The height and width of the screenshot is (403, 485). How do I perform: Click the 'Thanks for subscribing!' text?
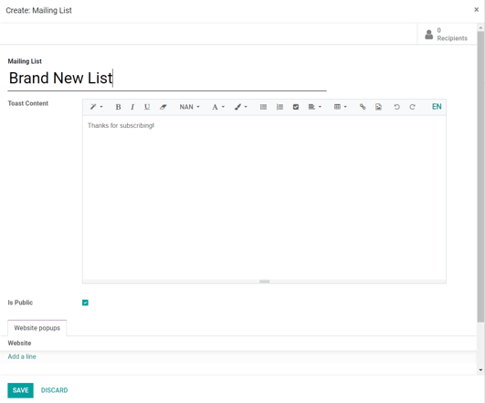pyautogui.click(x=121, y=125)
